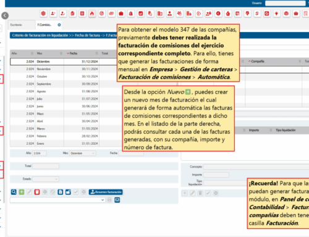Click the search magnifier icon below the billing list
This screenshot has width=309, height=237.
click(14, 192)
